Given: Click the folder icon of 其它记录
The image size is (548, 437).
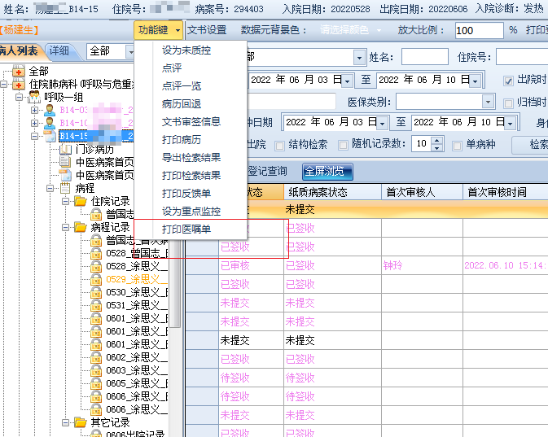Looking at the screenshot, I should click(x=81, y=422).
